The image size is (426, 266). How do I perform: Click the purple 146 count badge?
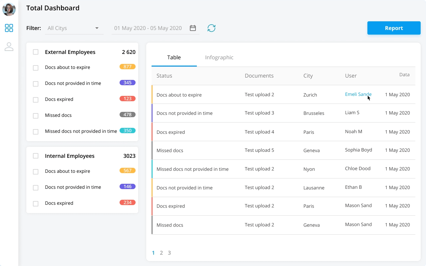pyautogui.click(x=127, y=186)
